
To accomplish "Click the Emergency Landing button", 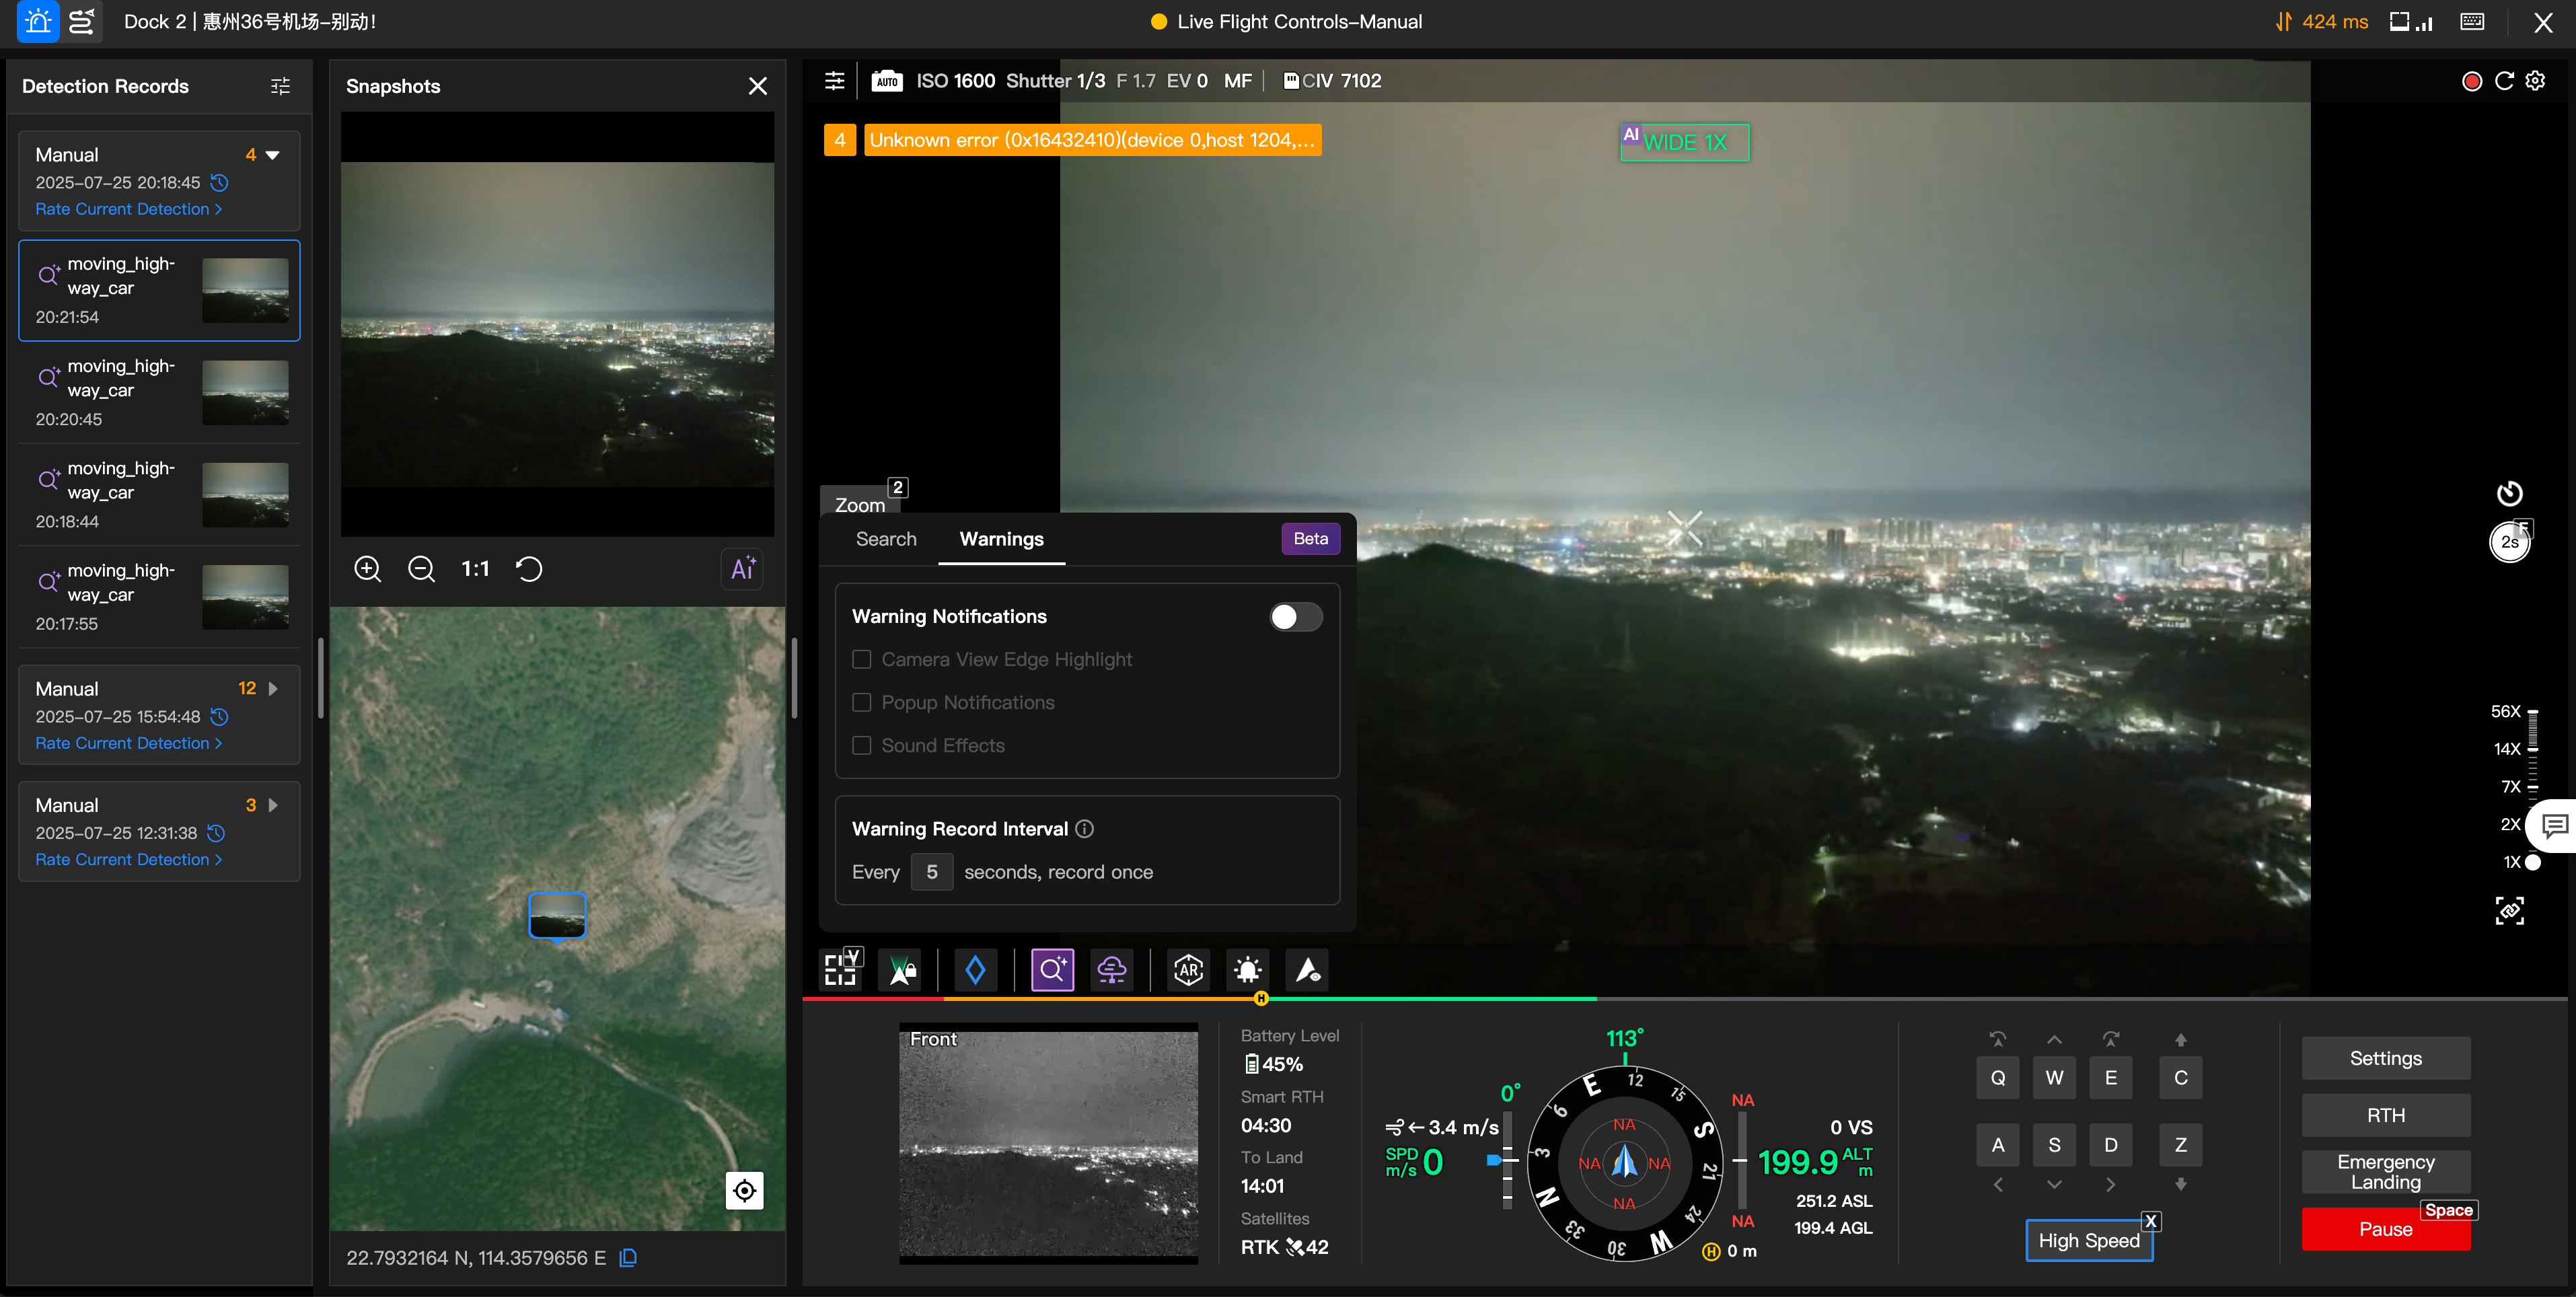I will pos(2385,1172).
